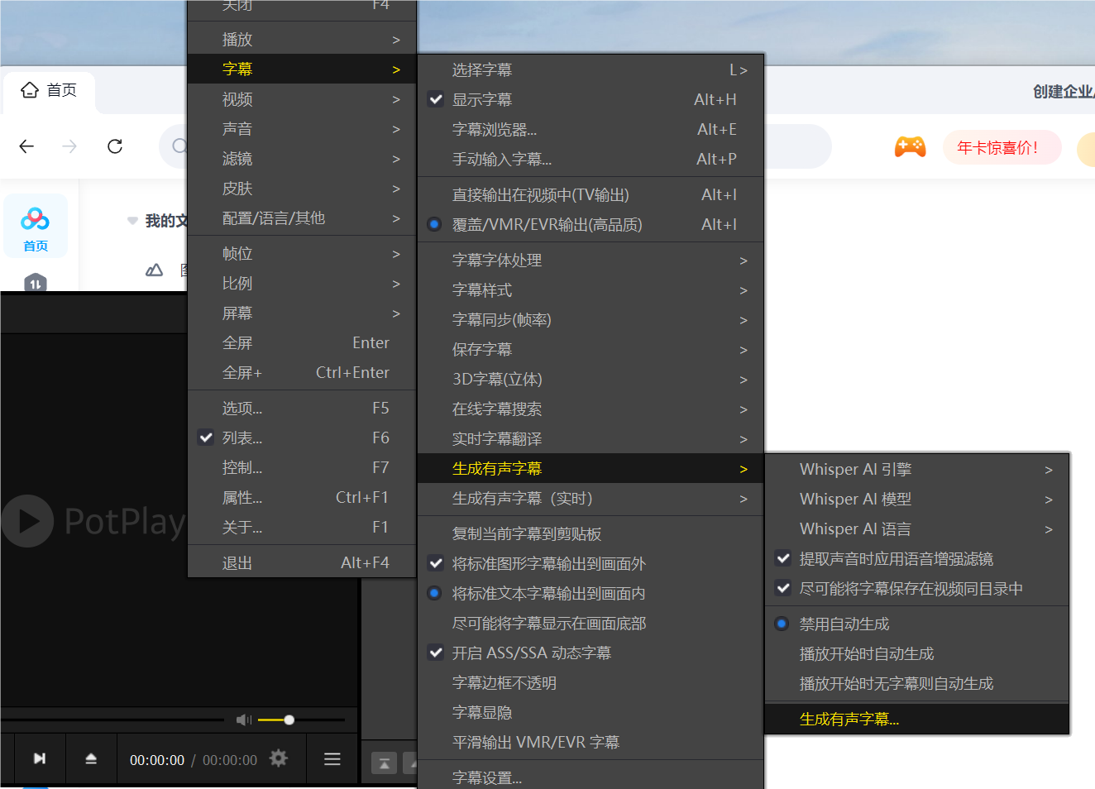Choose 全屏 Enter menu item
1095x789 pixels.
coord(302,342)
